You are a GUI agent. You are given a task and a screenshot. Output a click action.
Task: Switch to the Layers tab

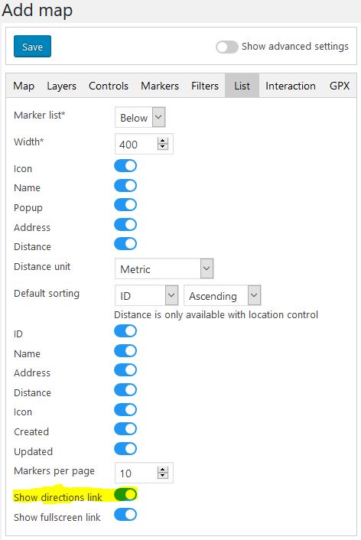click(62, 86)
